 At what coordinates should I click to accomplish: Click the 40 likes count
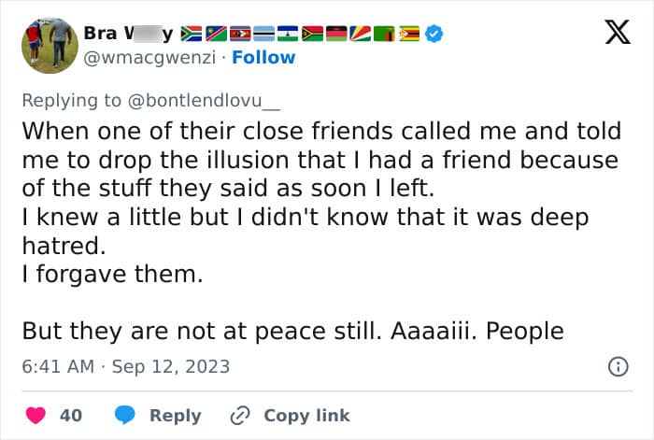(71, 416)
